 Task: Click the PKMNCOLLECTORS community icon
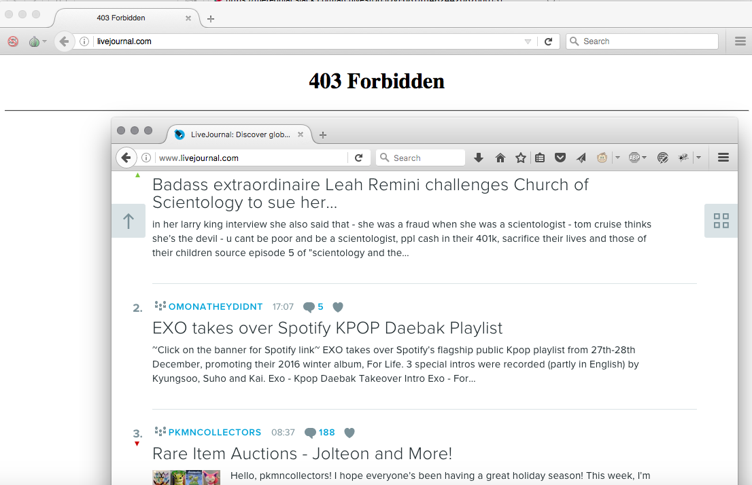160,431
